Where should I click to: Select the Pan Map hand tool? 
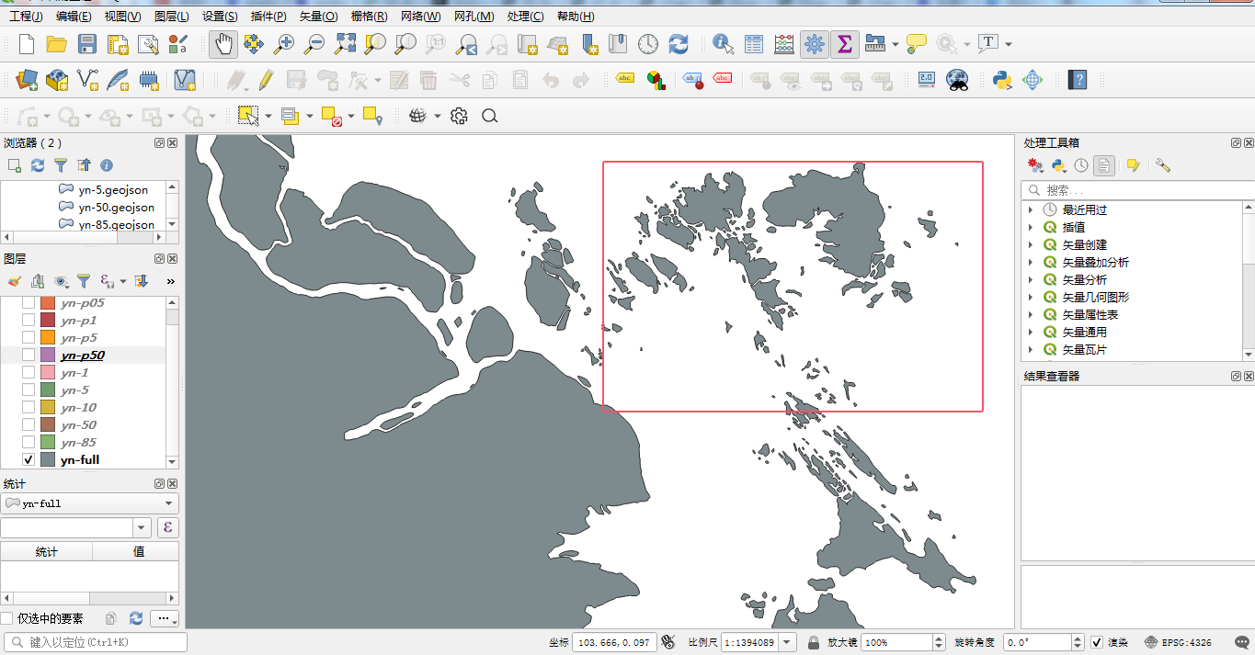coord(223,44)
